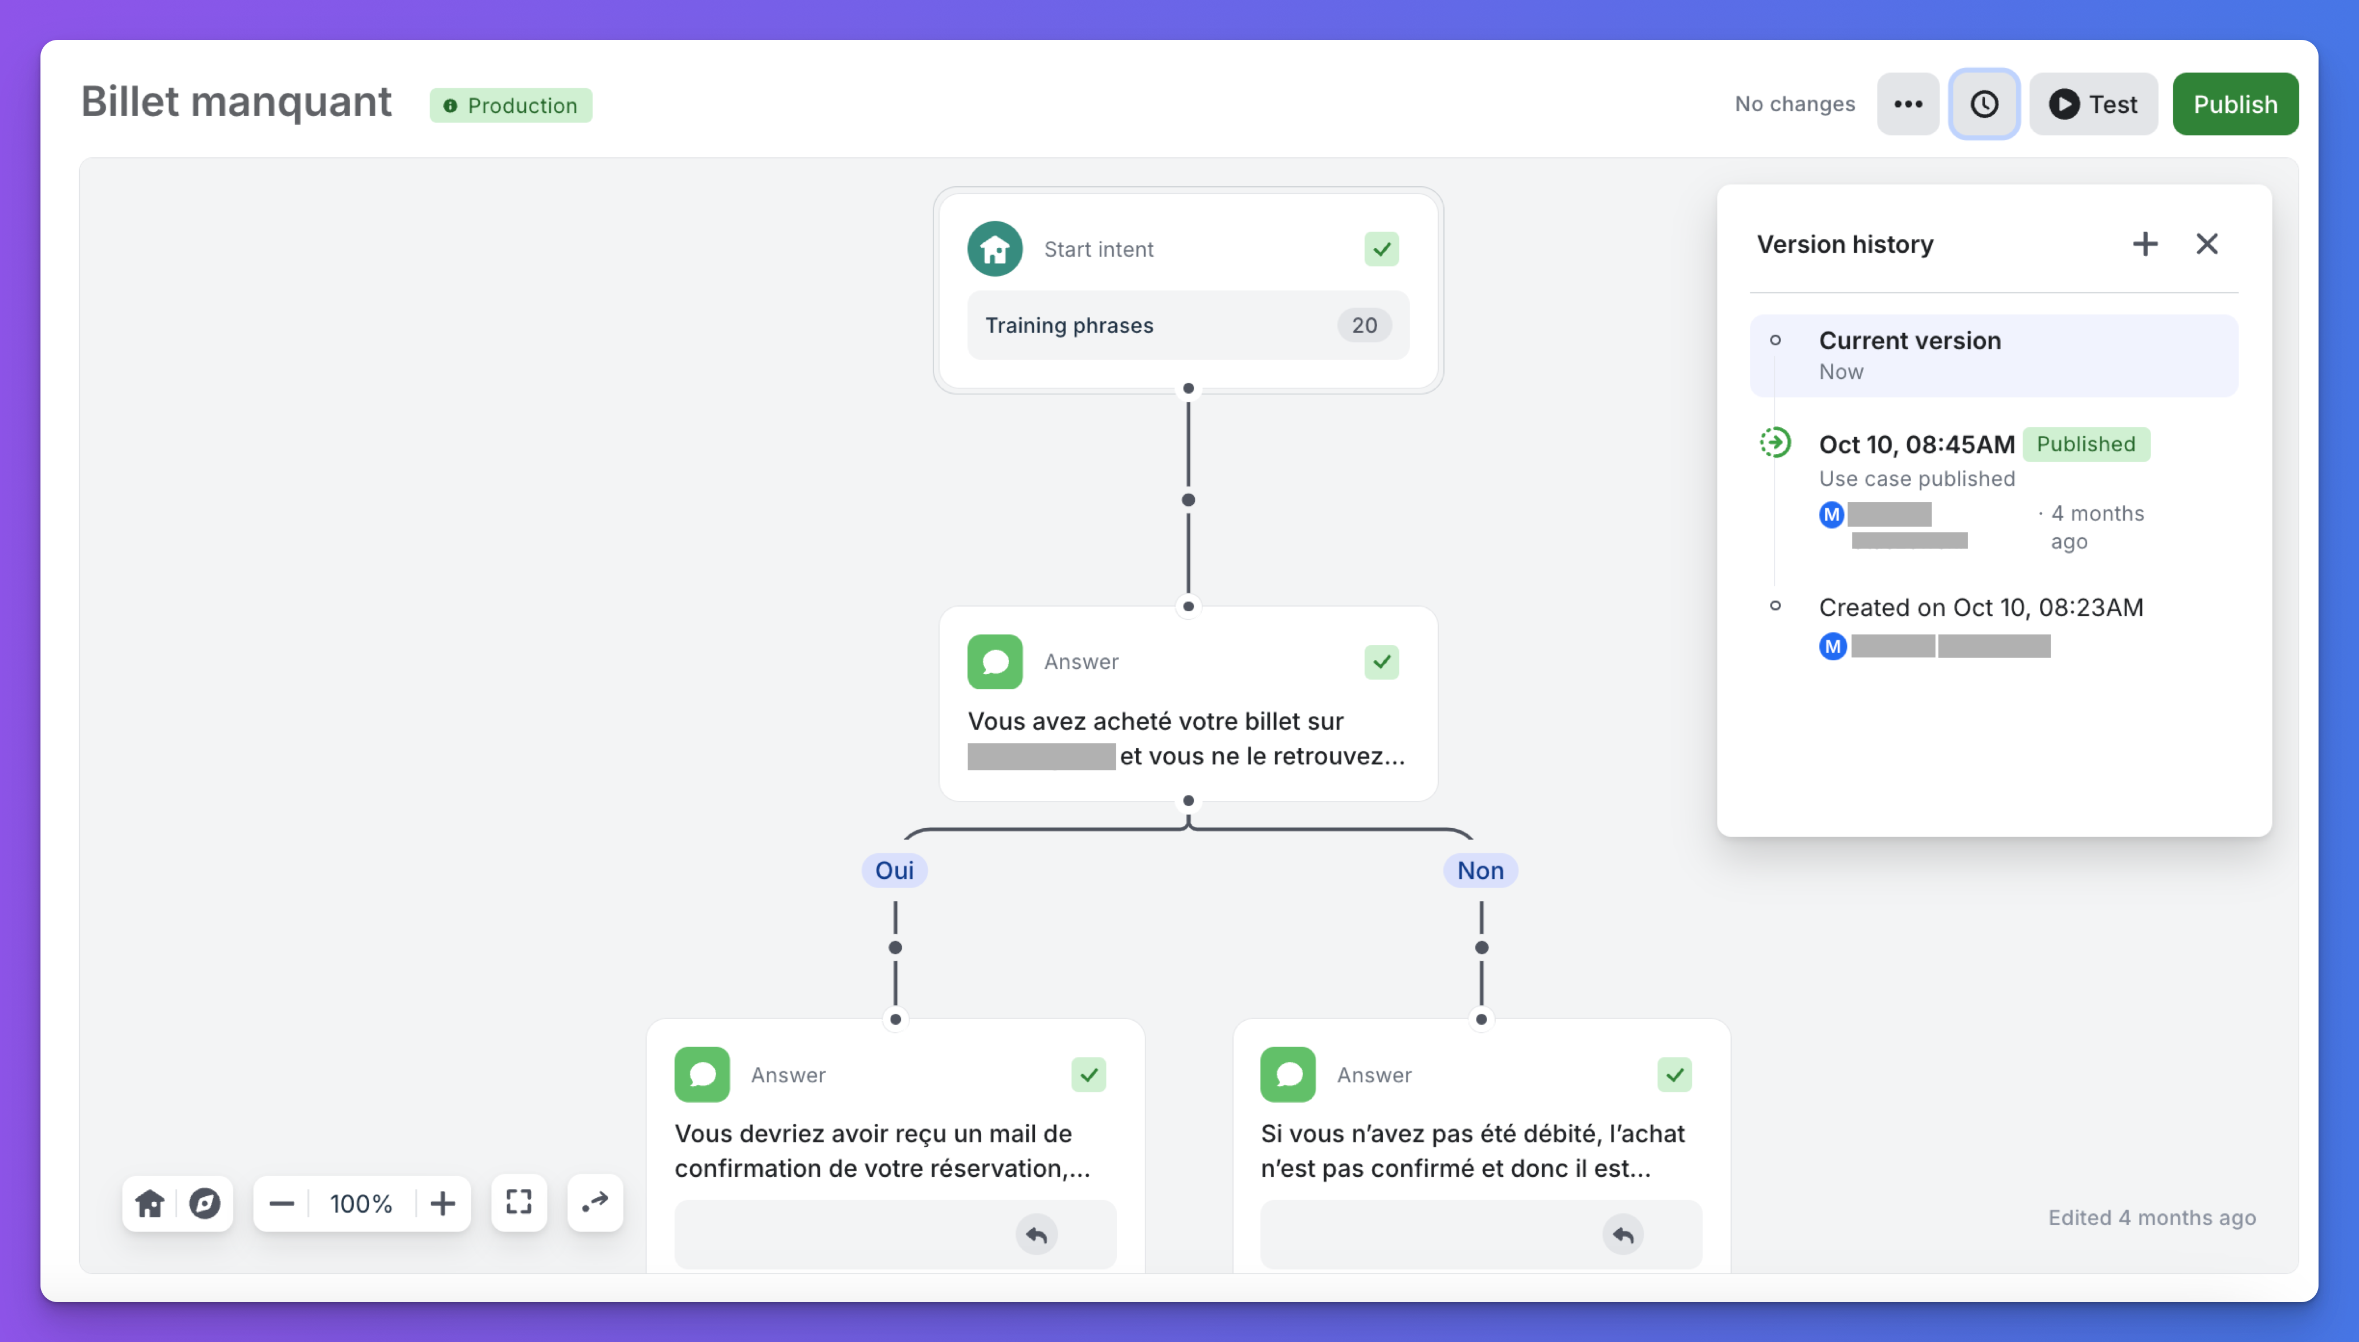Toggle checkmark on 'Vous devriez' Answer node
The image size is (2359, 1342).
click(1088, 1075)
